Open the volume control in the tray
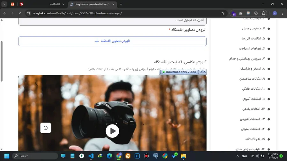The image size is (287, 161). point(257,156)
